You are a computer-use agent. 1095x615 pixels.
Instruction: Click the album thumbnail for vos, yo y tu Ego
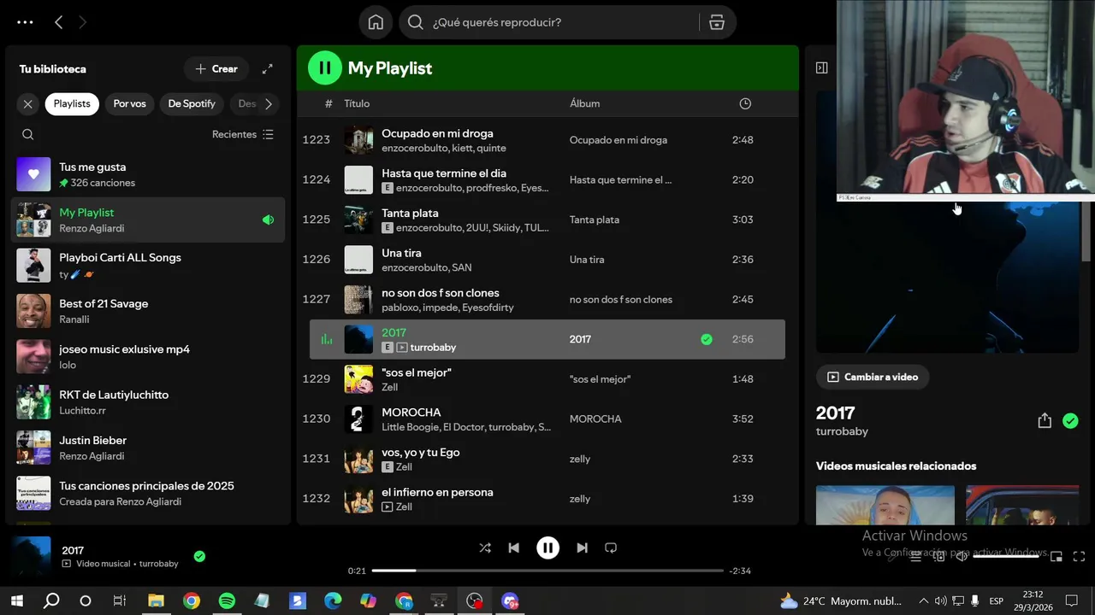click(x=358, y=459)
